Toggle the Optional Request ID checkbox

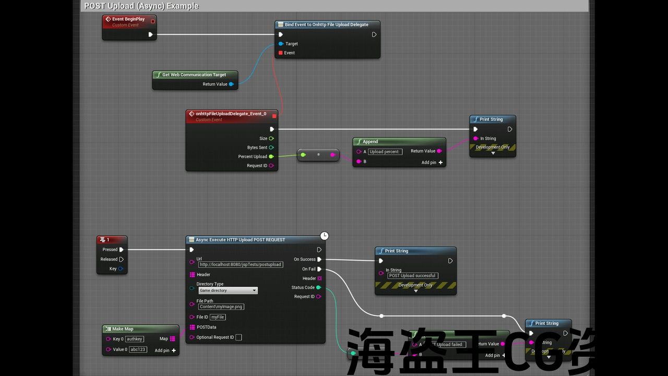pyautogui.click(x=238, y=337)
